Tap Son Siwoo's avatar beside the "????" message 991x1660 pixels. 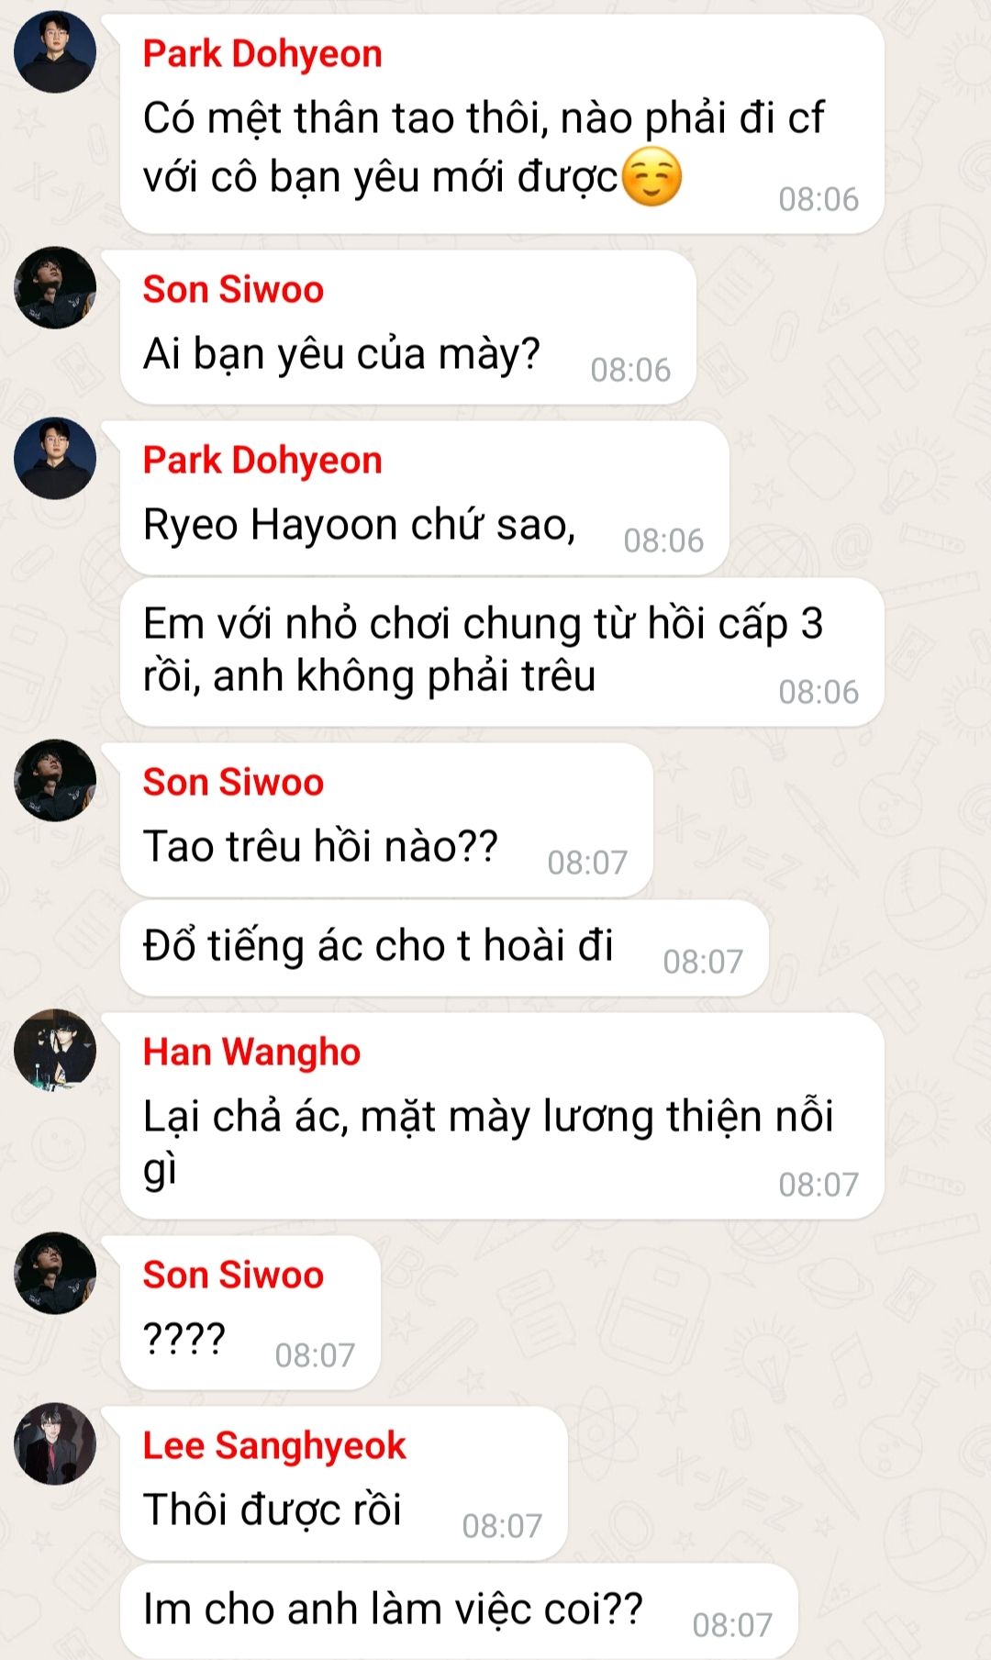tap(55, 1273)
